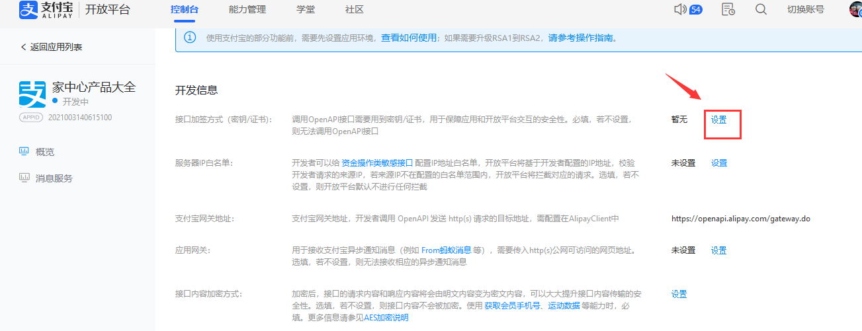Image resolution: width=862 pixels, height=331 pixels.
Task: Click 设置 for 接口加签方式
Action: [719, 120]
